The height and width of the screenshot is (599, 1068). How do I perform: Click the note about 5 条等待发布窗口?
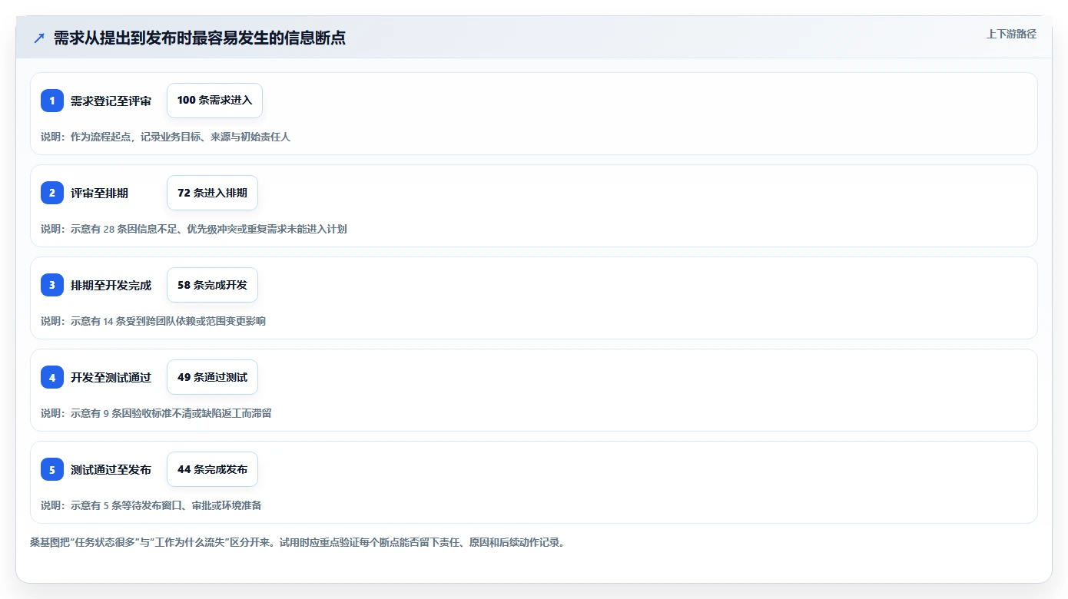click(x=151, y=505)
